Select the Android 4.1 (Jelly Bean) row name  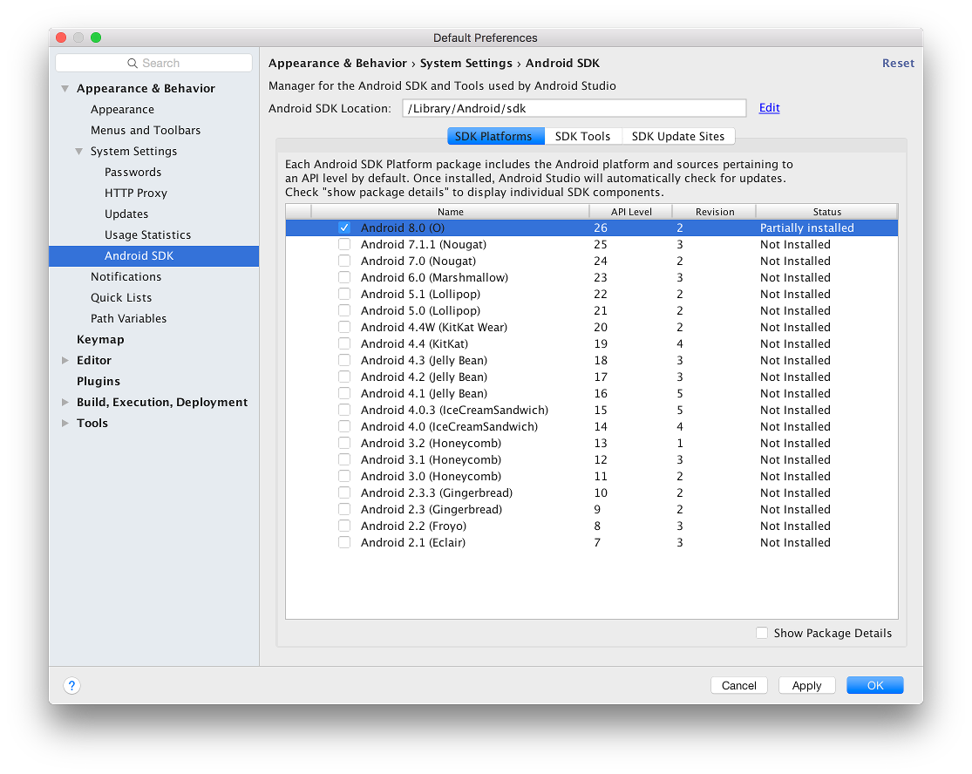[x=424, y=393]
